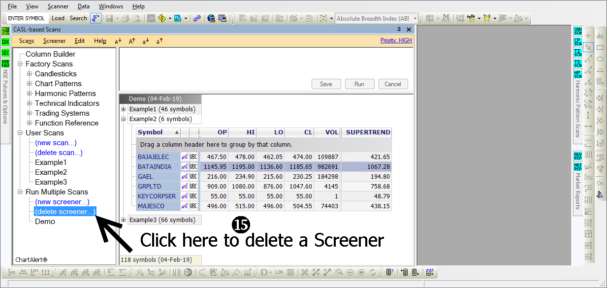
Task: Click the Cancel button
Action: tap(393, 84)
